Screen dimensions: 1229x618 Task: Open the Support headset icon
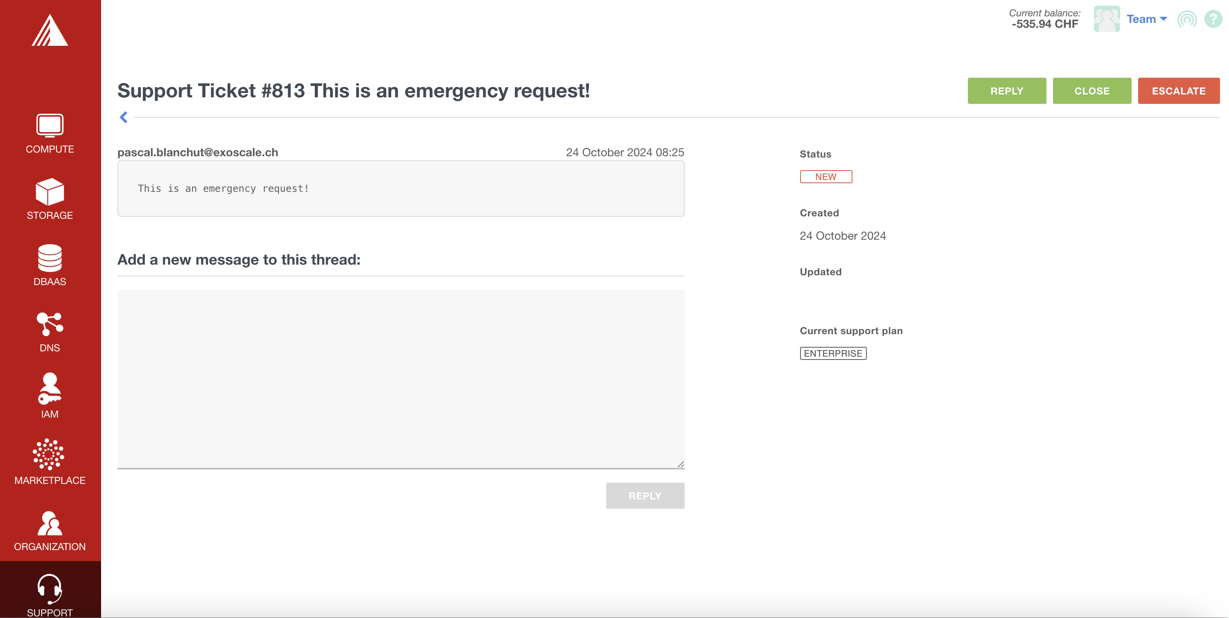[x=50, y=589]
